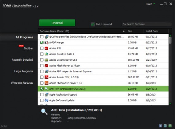175x129 pixels.
Task: Check the Adobe AIR checkbox
Action: point(42,48)
